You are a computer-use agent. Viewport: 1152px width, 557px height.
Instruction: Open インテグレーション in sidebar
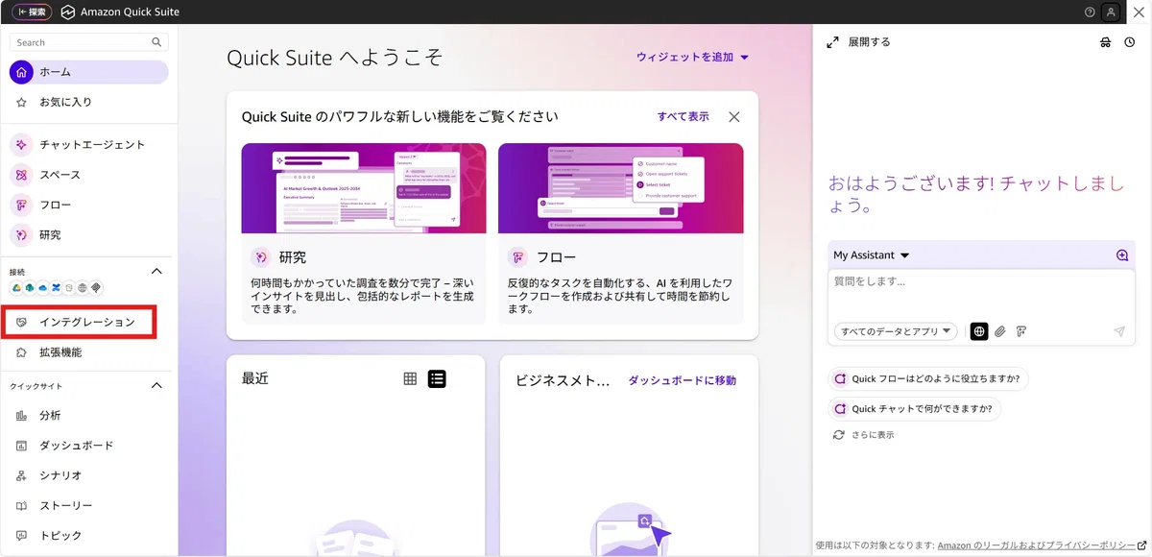[x=79, y=322]
